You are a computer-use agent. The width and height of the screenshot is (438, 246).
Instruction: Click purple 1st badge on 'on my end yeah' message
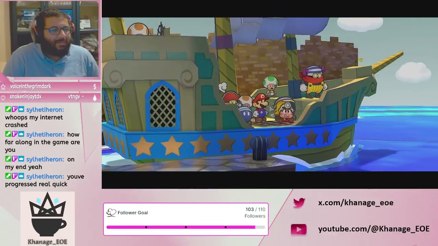click(14, 159)
